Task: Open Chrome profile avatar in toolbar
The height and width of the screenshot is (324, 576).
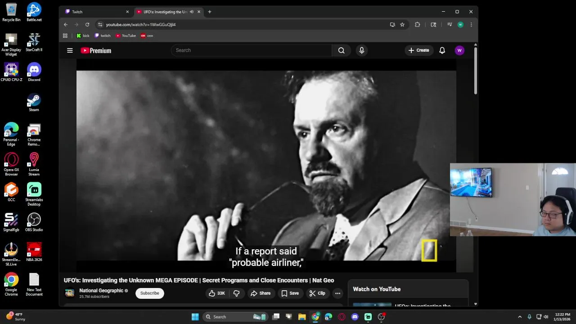Action: coord(460,25)
